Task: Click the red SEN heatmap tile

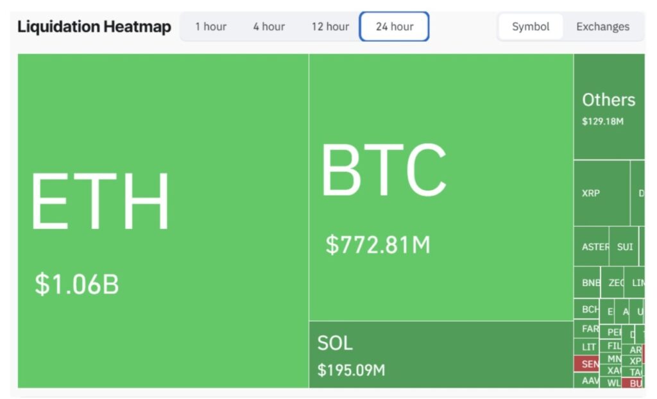Action: coord(586,364)
